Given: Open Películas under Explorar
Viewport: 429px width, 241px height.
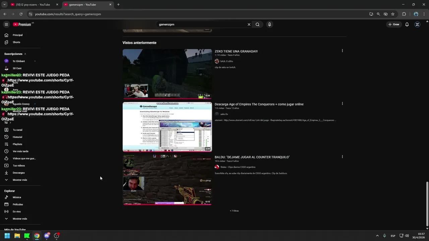Looking at the screenshot, I should click(20, 204).
